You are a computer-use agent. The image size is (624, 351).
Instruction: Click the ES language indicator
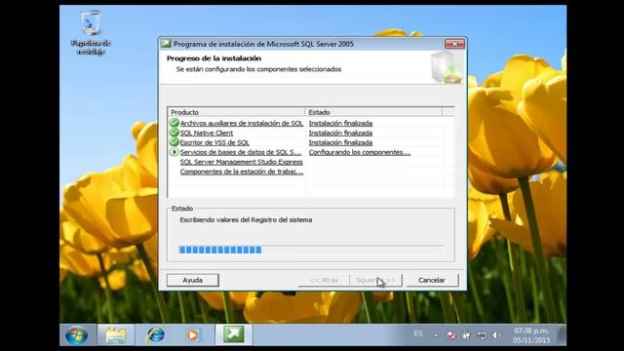point(418,333)
